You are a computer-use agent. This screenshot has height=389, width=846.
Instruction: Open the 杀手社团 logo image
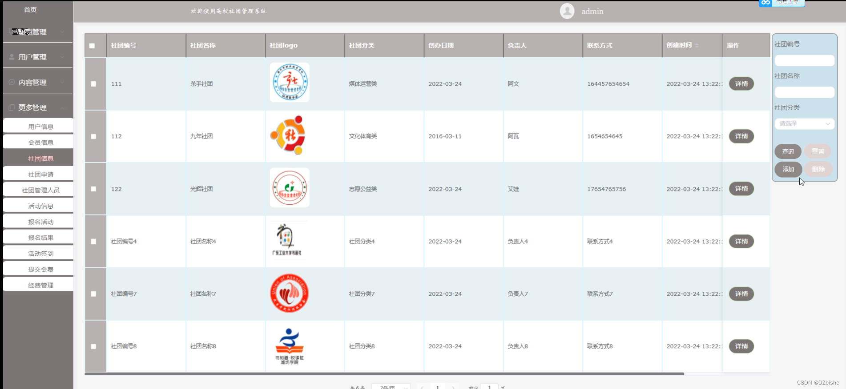pos(290,82)
